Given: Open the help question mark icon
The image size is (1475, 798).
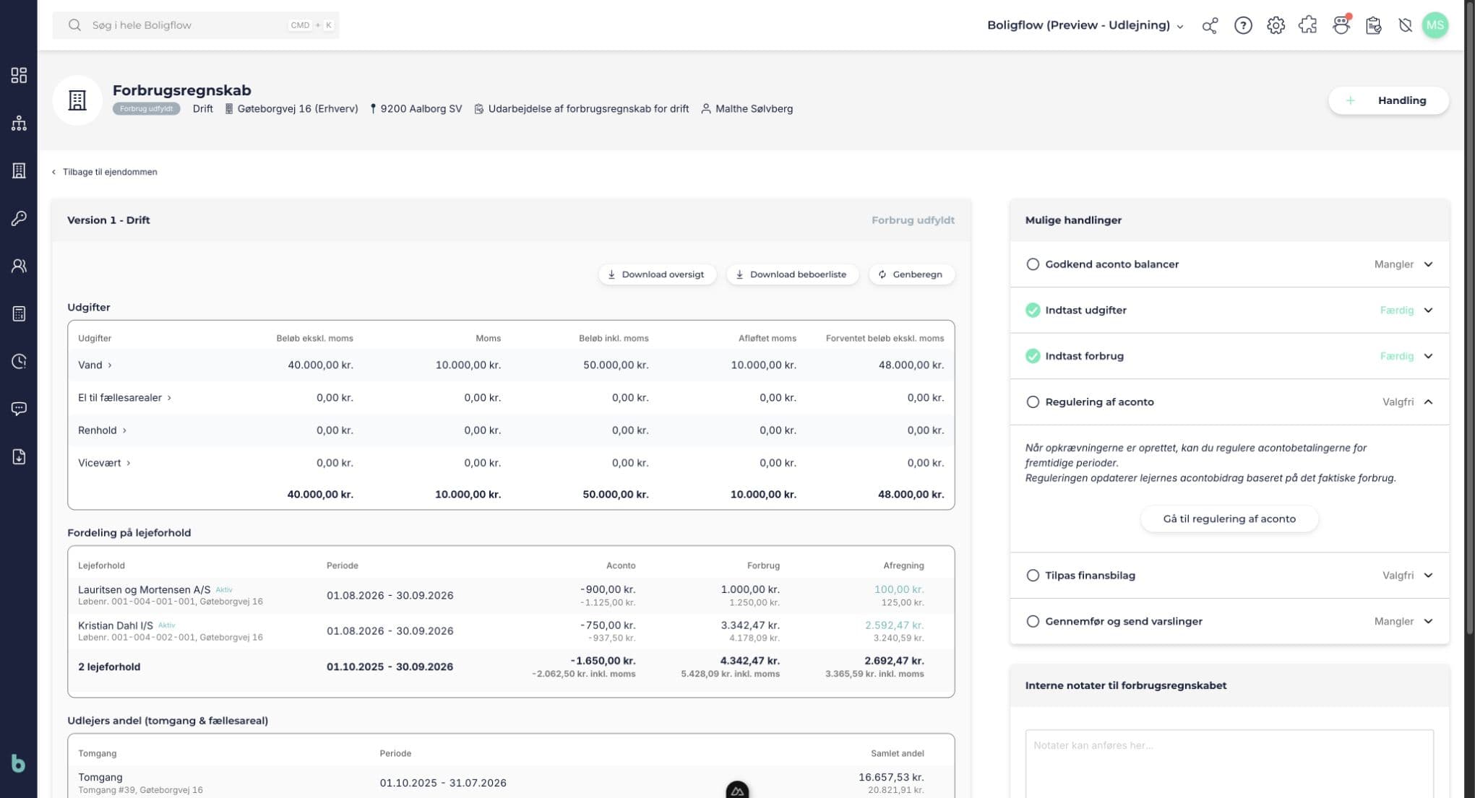Looking at the screenshot, I should (x=1243, y=25).
